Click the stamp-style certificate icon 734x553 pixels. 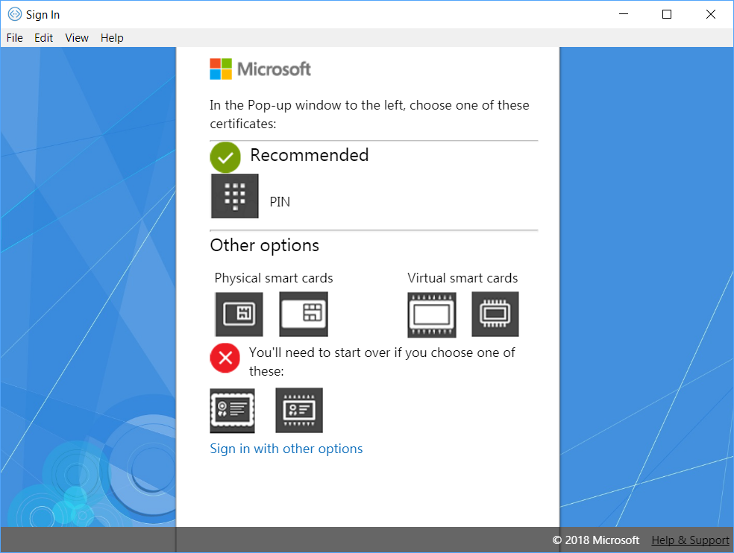point(232,411)
